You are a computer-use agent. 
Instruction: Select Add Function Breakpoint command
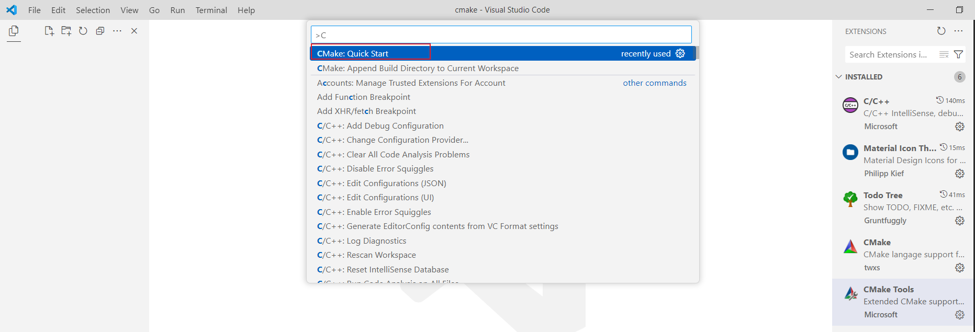point(503,97)
